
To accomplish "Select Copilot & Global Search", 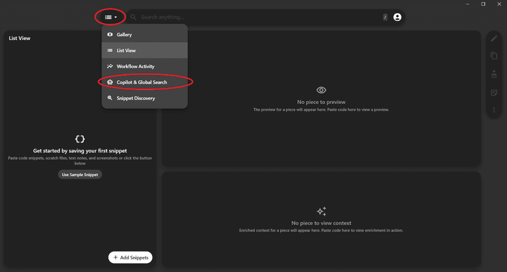I will (x=144, y=82).
